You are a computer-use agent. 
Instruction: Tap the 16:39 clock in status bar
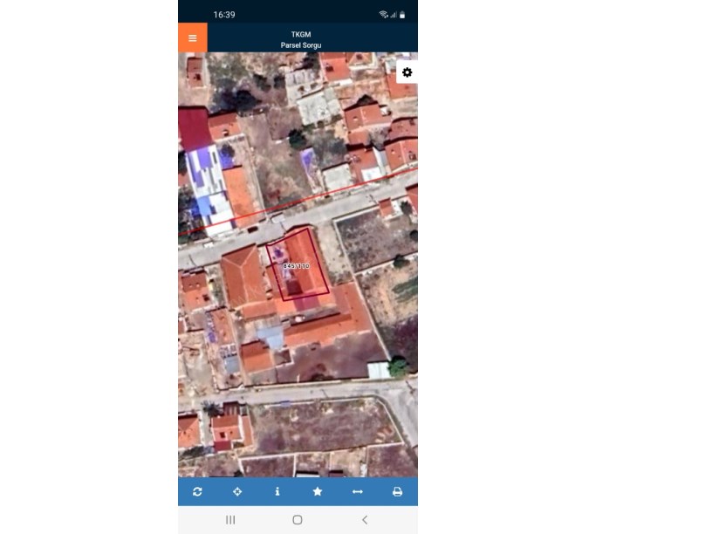point(224,15)
